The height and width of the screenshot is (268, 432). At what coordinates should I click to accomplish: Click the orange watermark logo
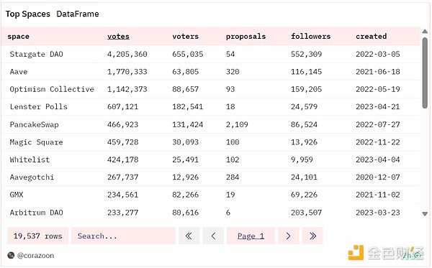coord(356,252)
